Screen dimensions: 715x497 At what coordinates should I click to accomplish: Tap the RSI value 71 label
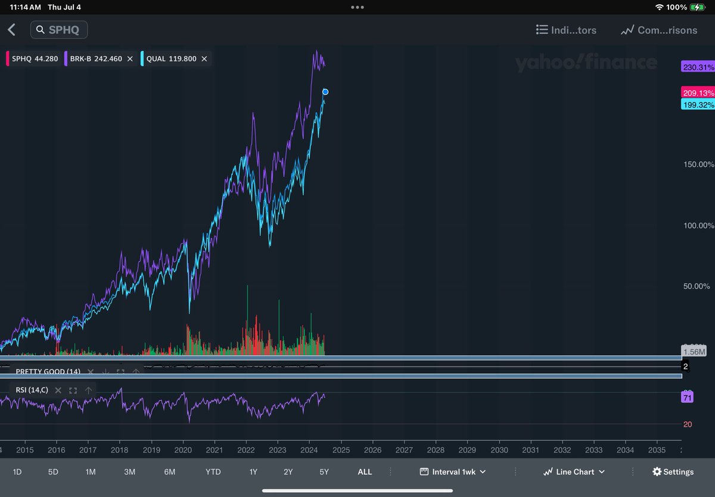tap(688, 397)
